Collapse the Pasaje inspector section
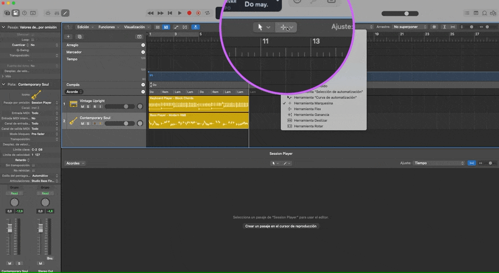 pos(4,27)
